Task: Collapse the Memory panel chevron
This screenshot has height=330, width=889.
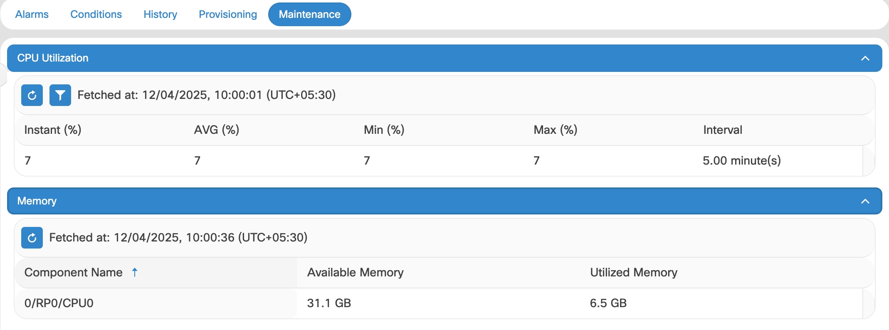Action: (865, 201)
